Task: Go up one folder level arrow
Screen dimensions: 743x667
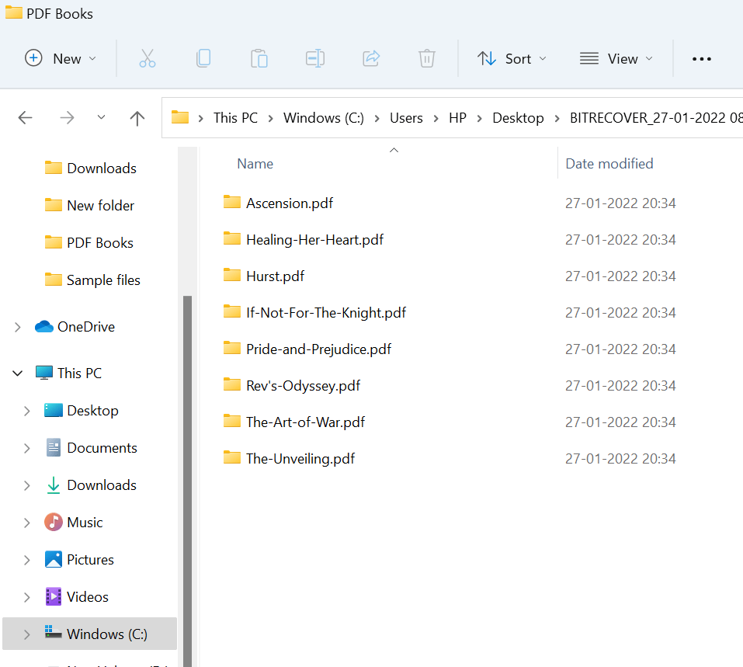Action: (137, 118)
